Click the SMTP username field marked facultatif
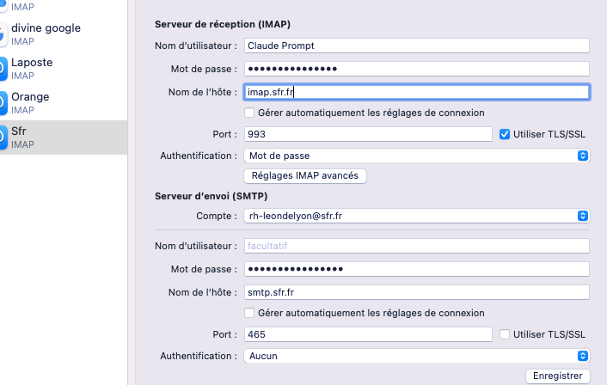Image resolution: width=607 pixels, height=385 pixels. (x=416, y=247)
